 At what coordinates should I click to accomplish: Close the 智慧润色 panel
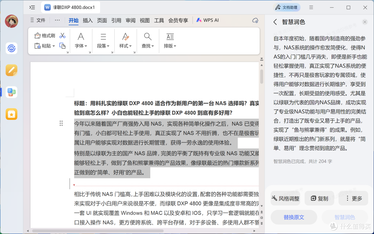[365, 22]
